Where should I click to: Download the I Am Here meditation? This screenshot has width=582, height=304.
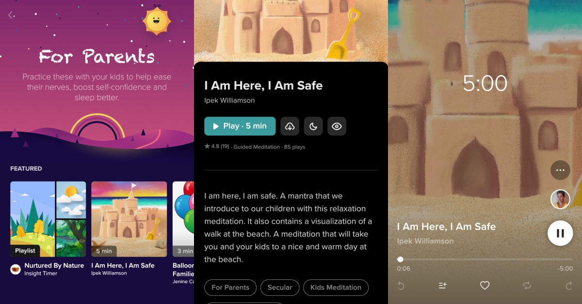point(290,126)
